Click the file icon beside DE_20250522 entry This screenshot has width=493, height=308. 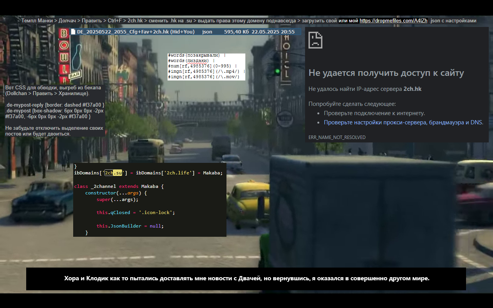click(74, 32)
